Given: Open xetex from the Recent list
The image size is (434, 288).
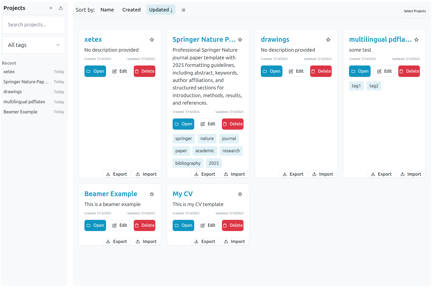Looking at the screenshot, I should (x=34, y=72).
